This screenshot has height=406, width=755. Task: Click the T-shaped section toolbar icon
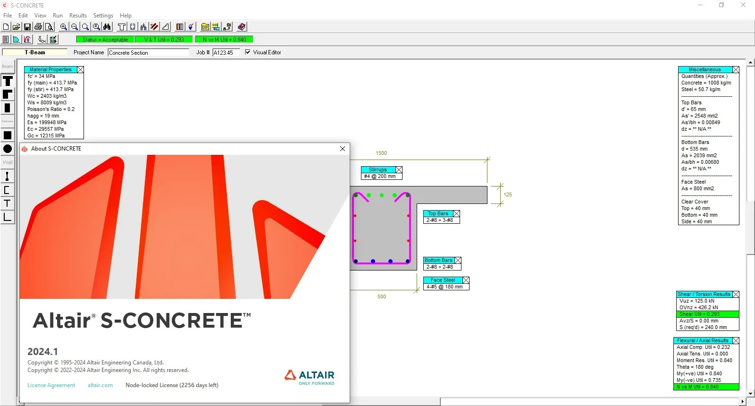[x=122, y=27]
